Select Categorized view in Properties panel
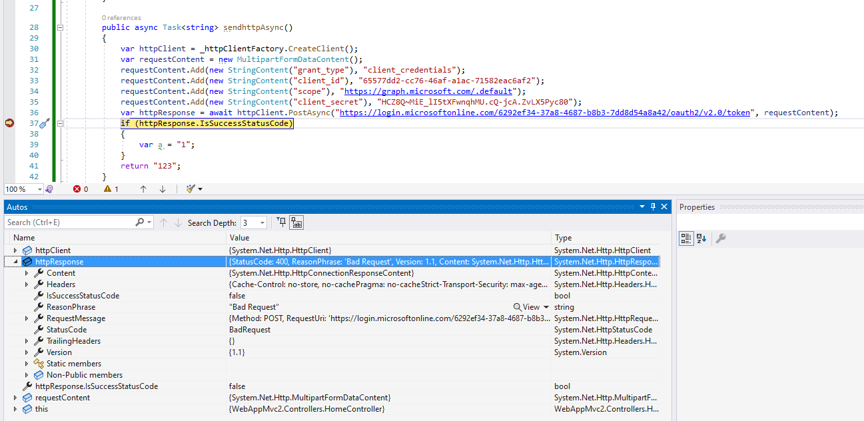Screen dimensions: 864x421 point(686,238)
